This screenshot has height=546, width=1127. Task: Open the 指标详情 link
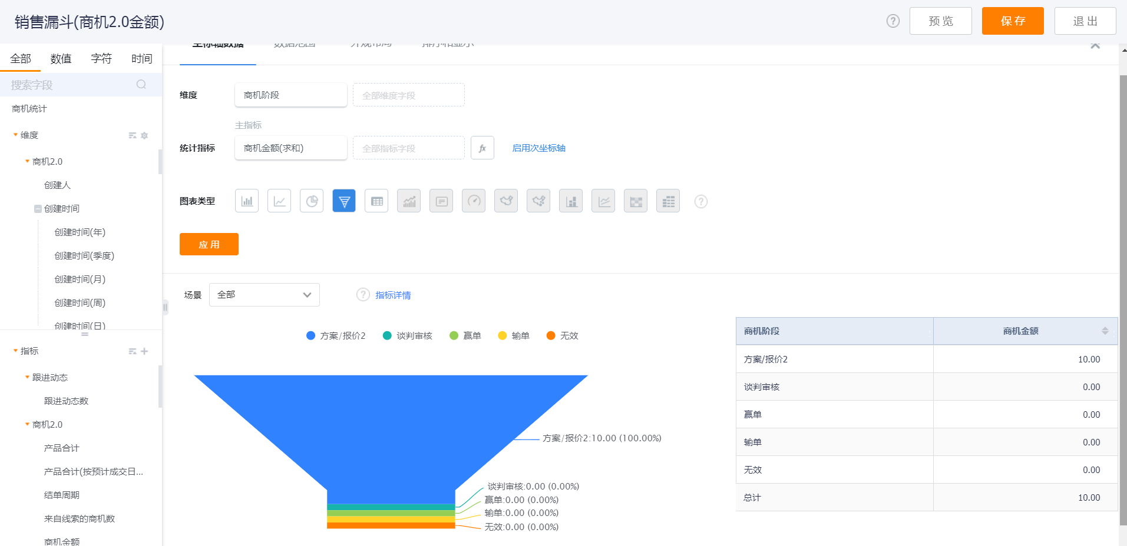click(393, 295)
